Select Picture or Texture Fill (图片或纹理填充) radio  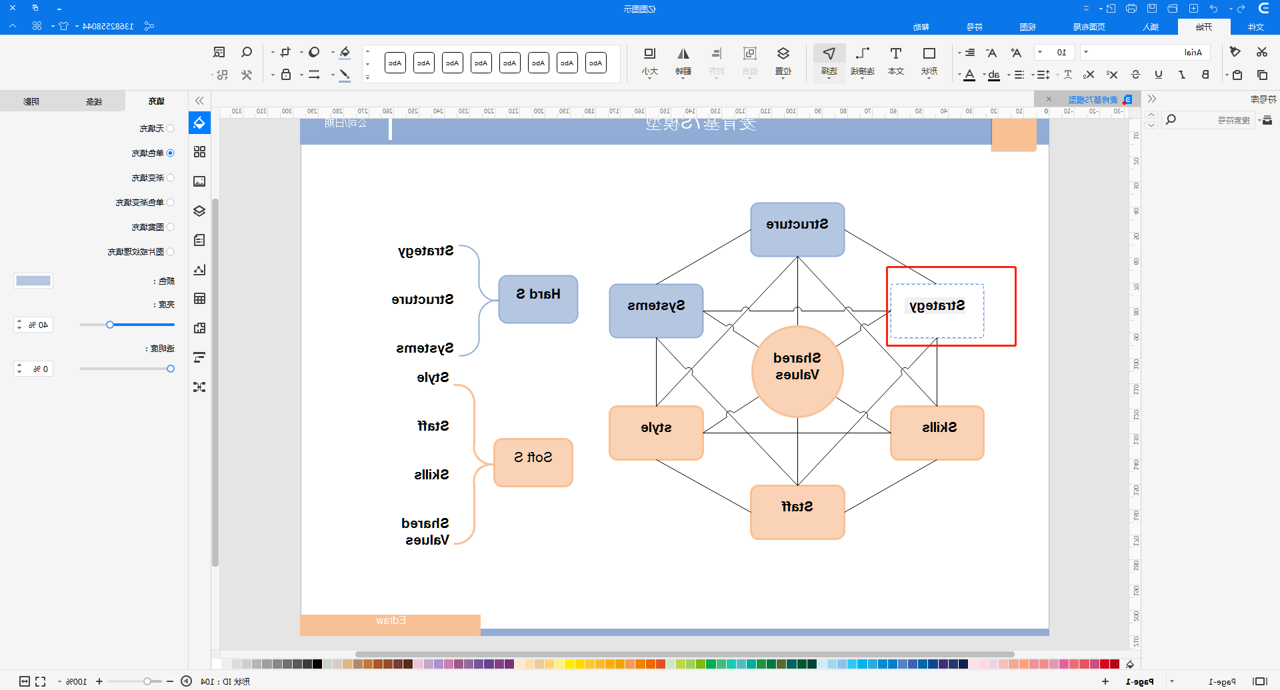pyautogui.click(x=171, y=252)
